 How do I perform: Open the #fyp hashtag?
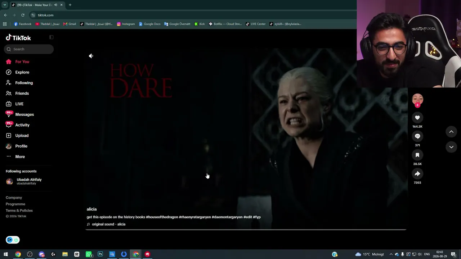pyautogui.click(x=257, y=217)
